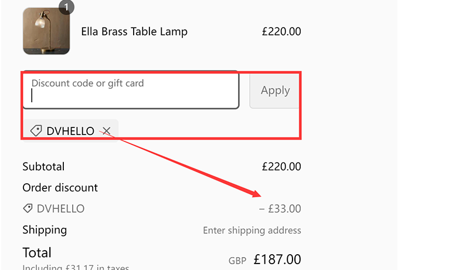Click the lamp's £220.00 item price
This screenshot has height=270, width=469.
(x=281, y=31)
